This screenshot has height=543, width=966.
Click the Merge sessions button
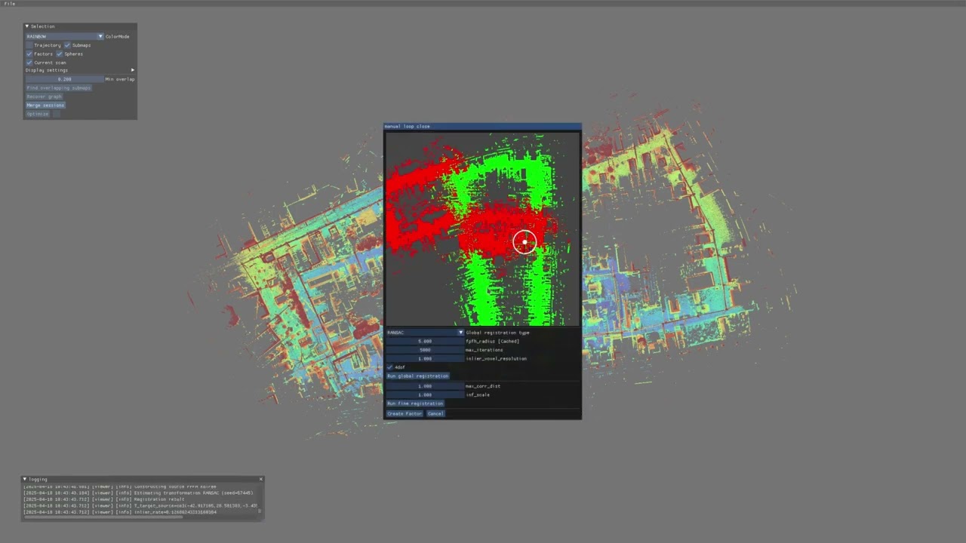(x=45, y=106)
